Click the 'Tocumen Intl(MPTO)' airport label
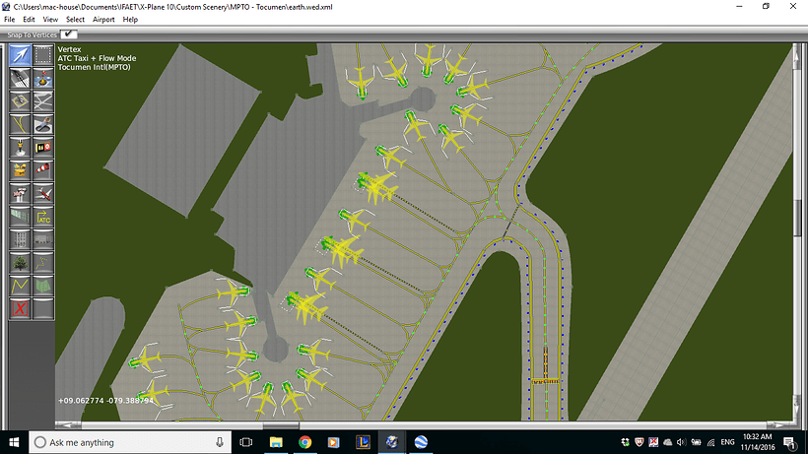Image resolution: width=808 pixels, height=454 pixels. coord(95,67)
